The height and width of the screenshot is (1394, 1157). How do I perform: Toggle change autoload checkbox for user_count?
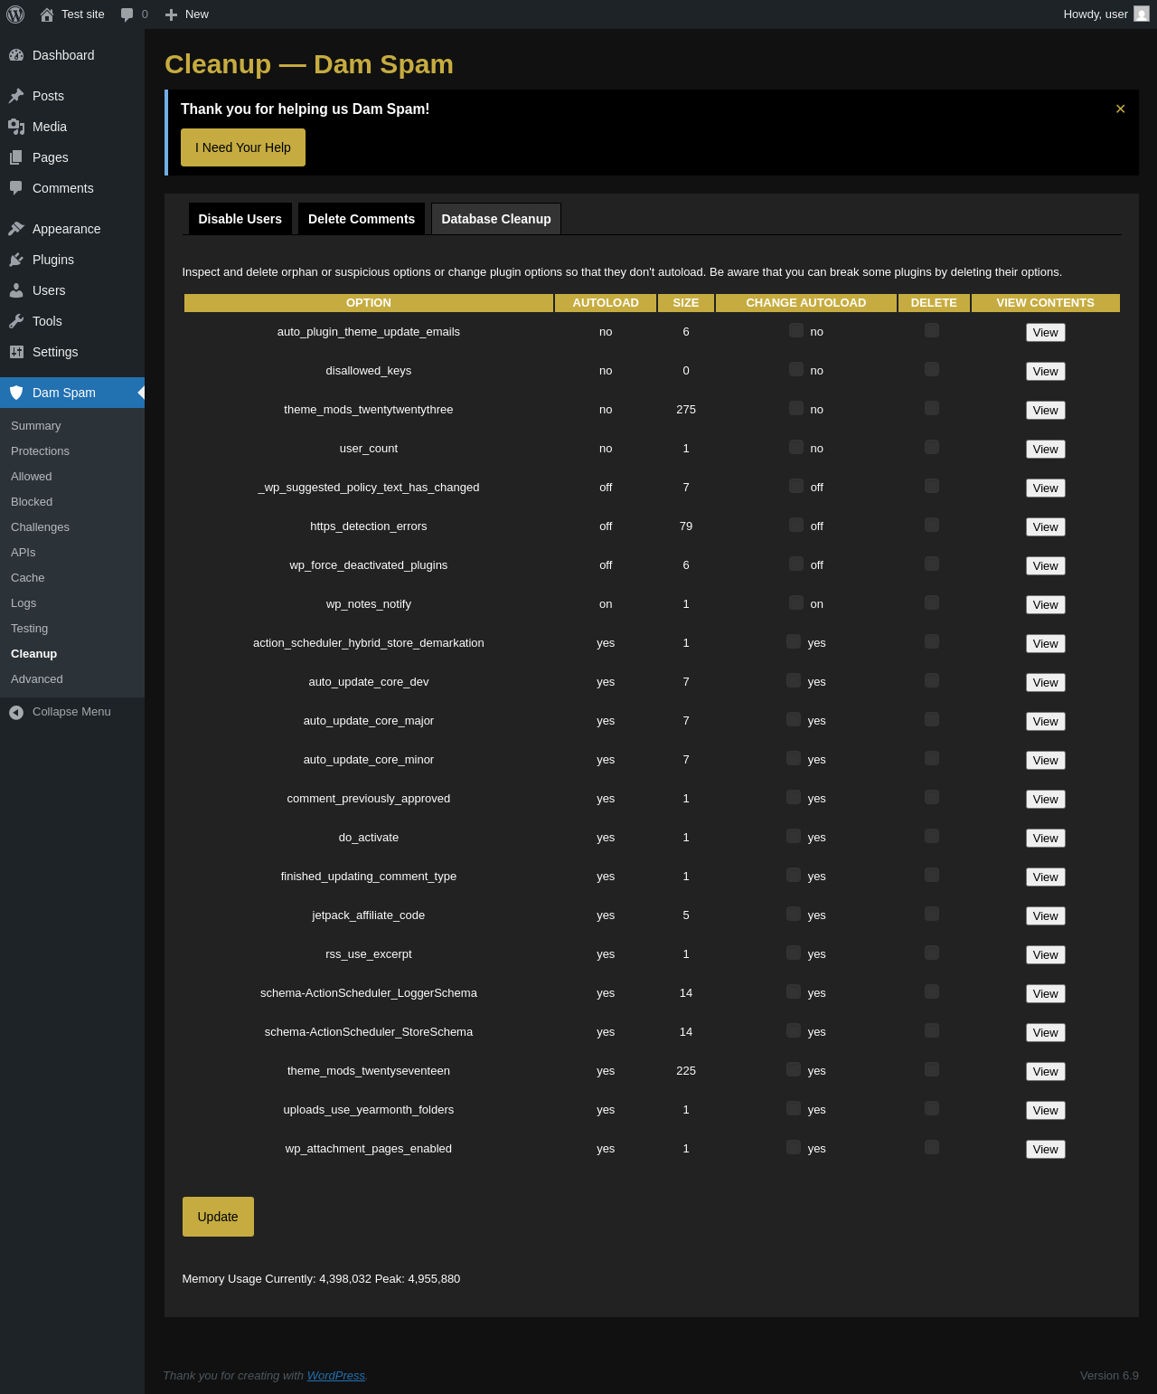pos(796,447)
